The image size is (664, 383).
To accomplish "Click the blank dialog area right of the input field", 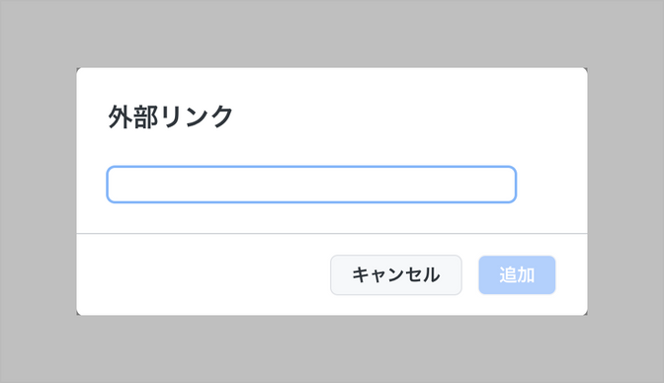I will tap(551, 185).
